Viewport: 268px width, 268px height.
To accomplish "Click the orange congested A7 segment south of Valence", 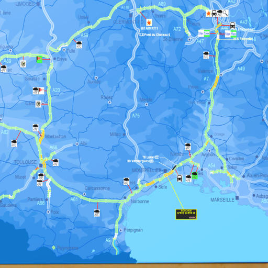I will 215,84.
